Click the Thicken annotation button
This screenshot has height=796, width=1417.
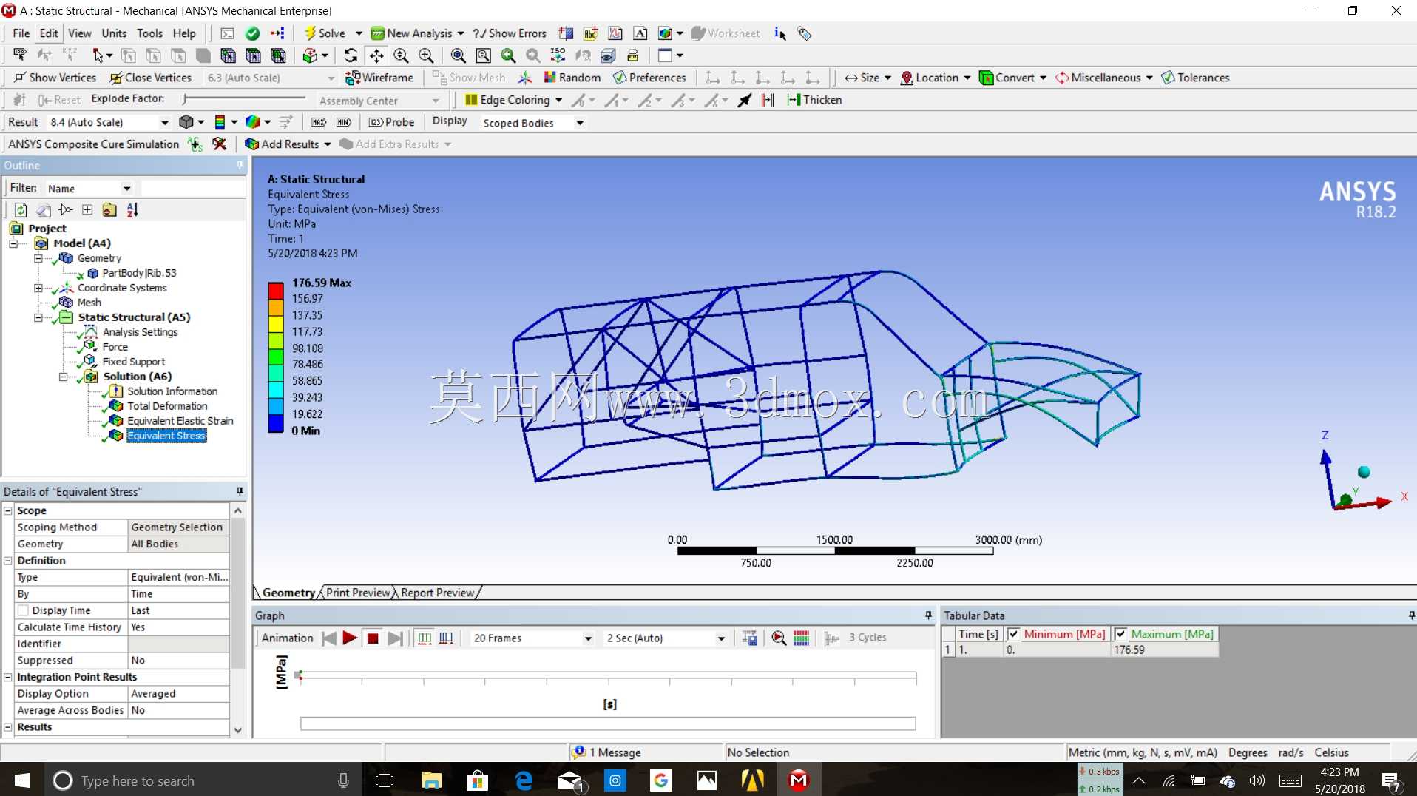tap(814, 100)
